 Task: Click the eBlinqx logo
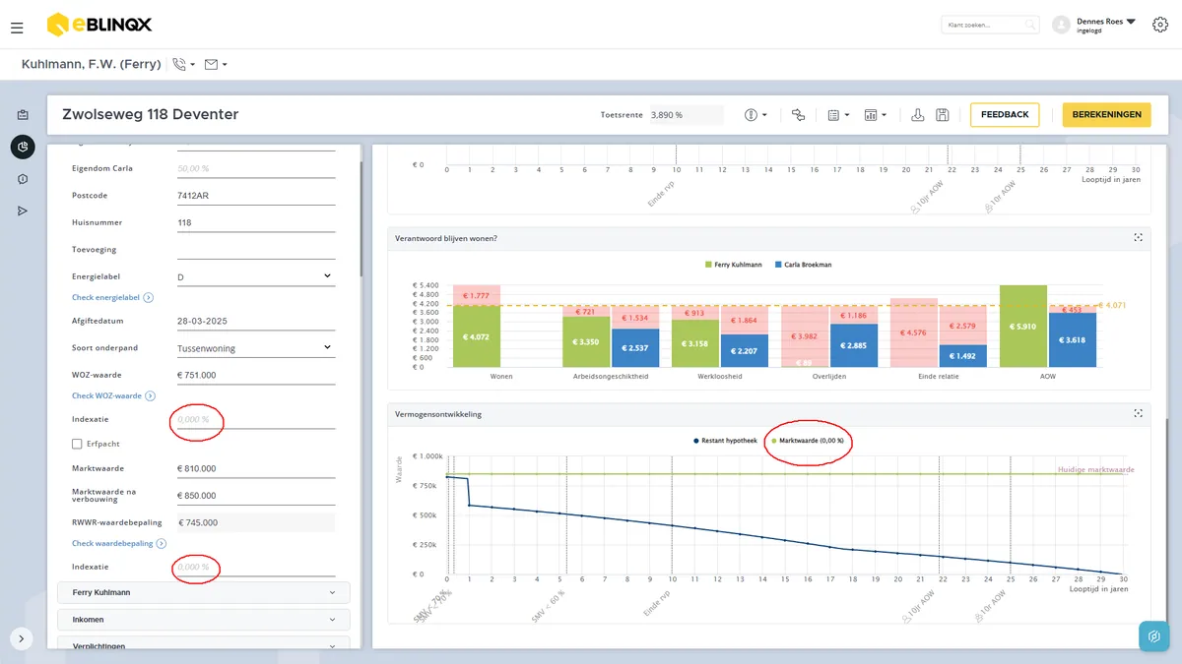pyautogui.click(x=98, y=25)
